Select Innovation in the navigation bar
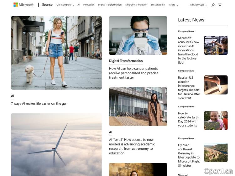235x176 pixels. coord(89,5)
